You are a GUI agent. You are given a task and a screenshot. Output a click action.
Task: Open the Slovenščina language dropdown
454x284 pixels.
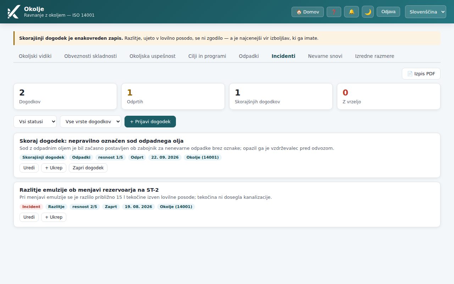coord(426,12)
